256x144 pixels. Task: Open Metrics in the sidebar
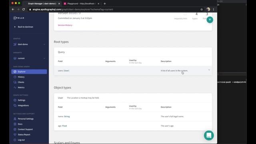point(21,88)
